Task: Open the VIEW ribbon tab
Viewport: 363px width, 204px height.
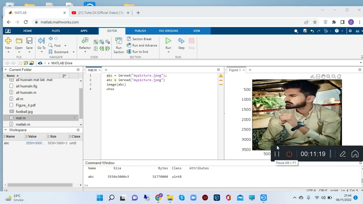Action: click(x=197, y=31)
